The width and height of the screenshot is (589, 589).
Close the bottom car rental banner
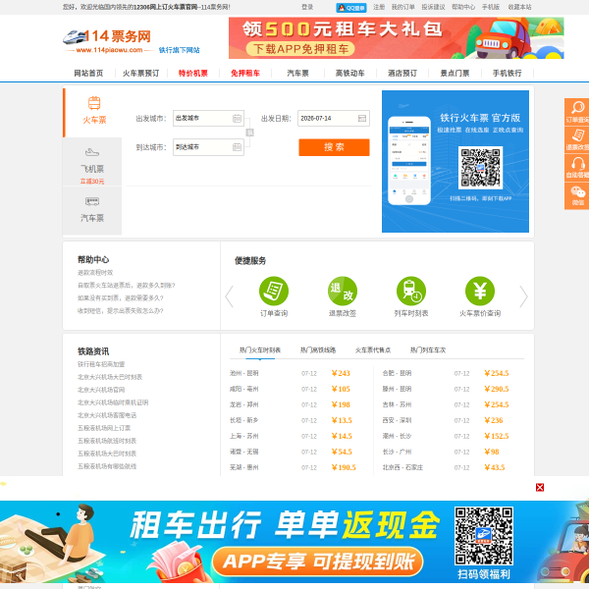tap(540, 487)
